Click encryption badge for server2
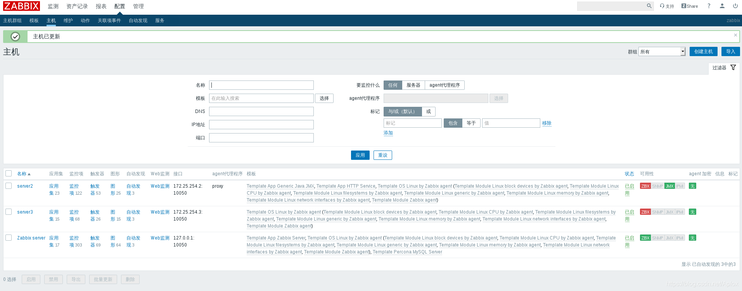742x291 pixels. [x=692, y=186]
